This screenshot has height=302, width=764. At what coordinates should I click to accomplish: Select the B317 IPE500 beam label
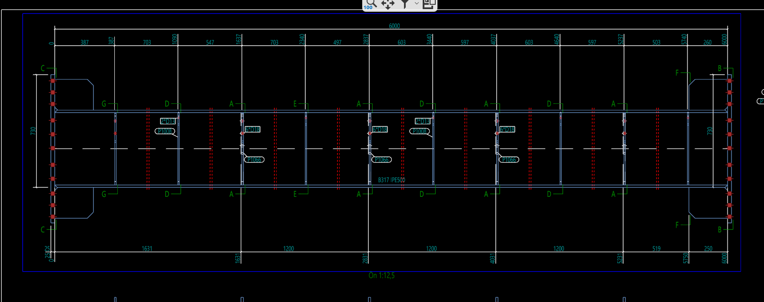click(391, 180)
